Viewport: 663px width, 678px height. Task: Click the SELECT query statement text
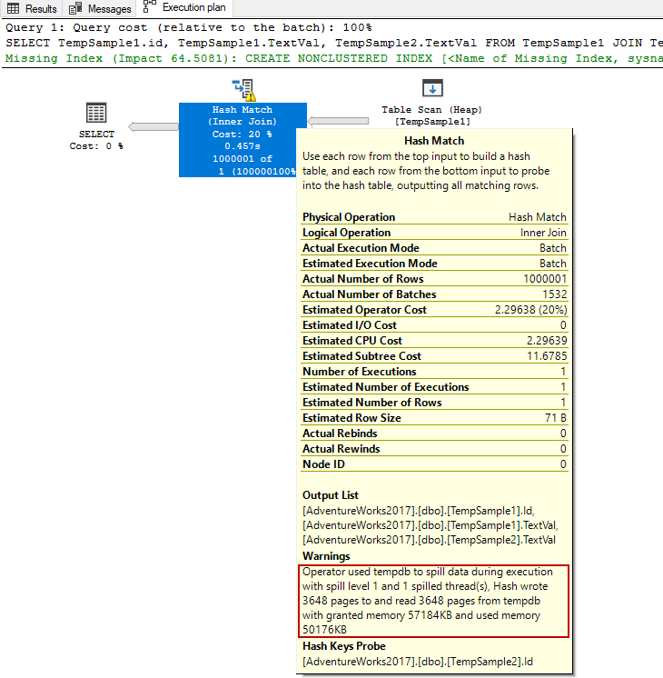coord(334,43)
